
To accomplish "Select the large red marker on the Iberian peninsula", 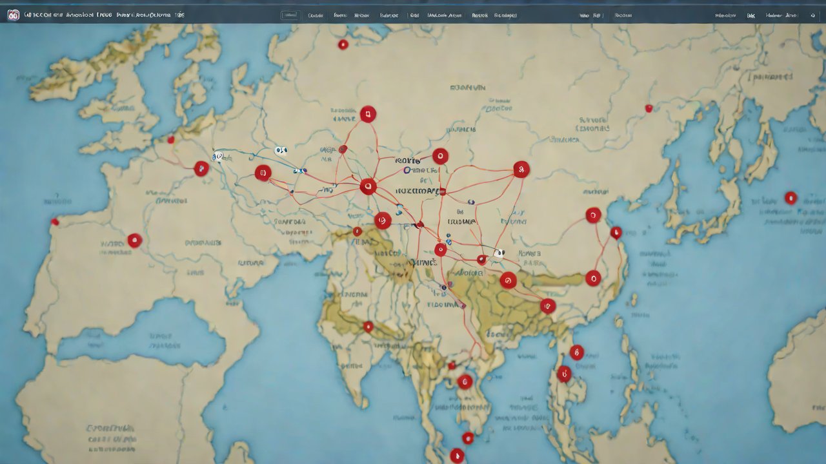I will pos(134,240).
